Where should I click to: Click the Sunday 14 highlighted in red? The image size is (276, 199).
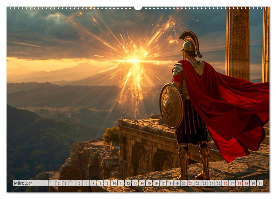(x=142, y=184)
